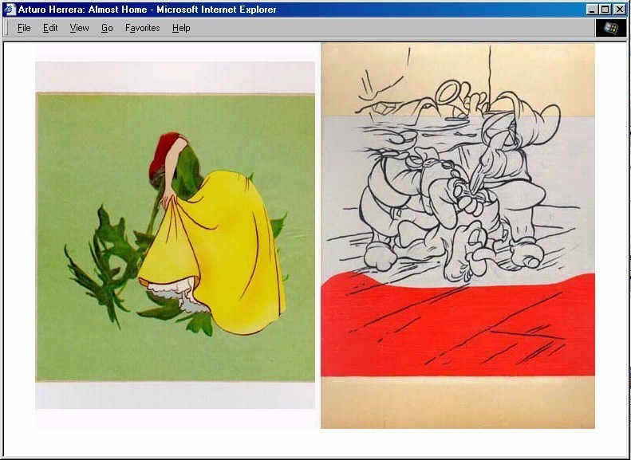This screenshot has height=460, width=631.
Task: Click the Windows logo throbber icon
Action: click(x=610, y=28)
